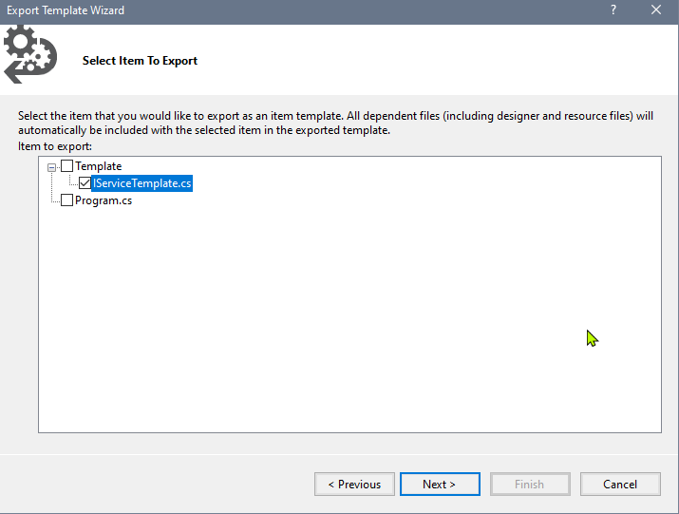679x514 pixels.
Task: Click the Select Item To Export heading
Action: pos(140,61)
